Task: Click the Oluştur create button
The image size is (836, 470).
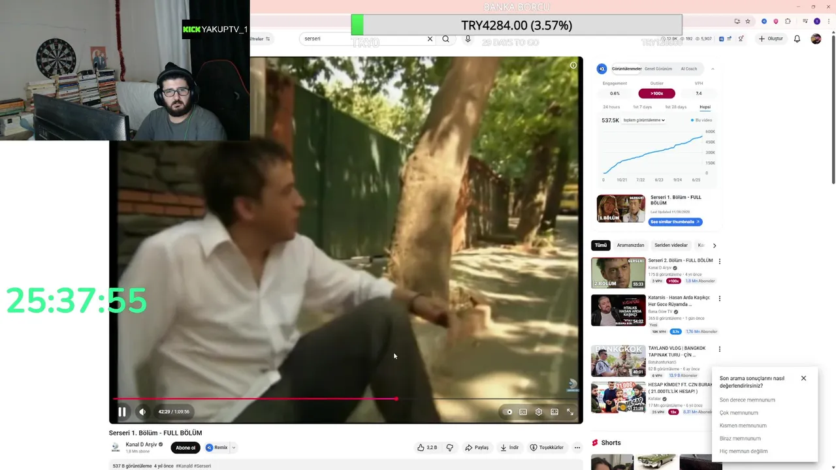Action: [771, 39]
